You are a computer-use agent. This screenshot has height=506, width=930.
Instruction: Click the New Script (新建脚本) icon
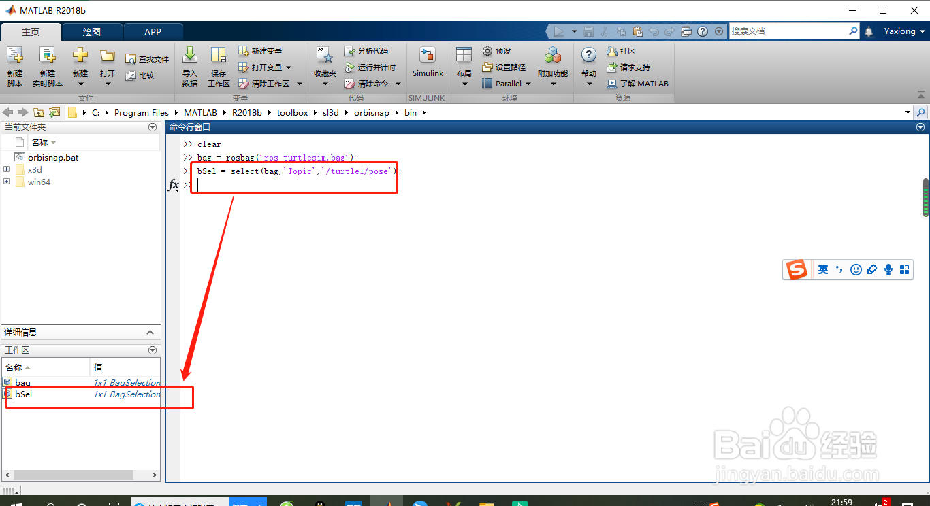14,67
